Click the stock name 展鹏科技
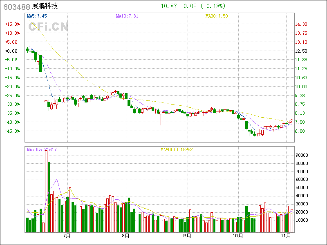Viewport: 327px width, 245px height. pyautogui.click(x=45, y=7)
